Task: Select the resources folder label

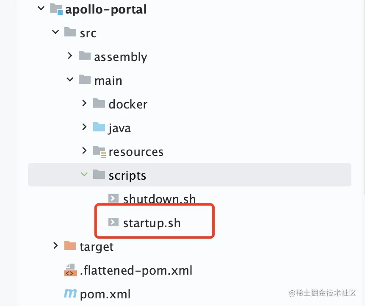Action: (136, 152)
